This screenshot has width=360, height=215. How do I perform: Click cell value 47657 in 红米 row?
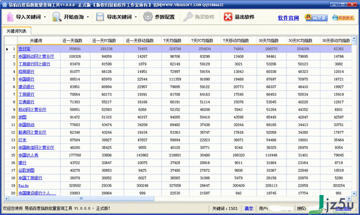coord(142,140)
